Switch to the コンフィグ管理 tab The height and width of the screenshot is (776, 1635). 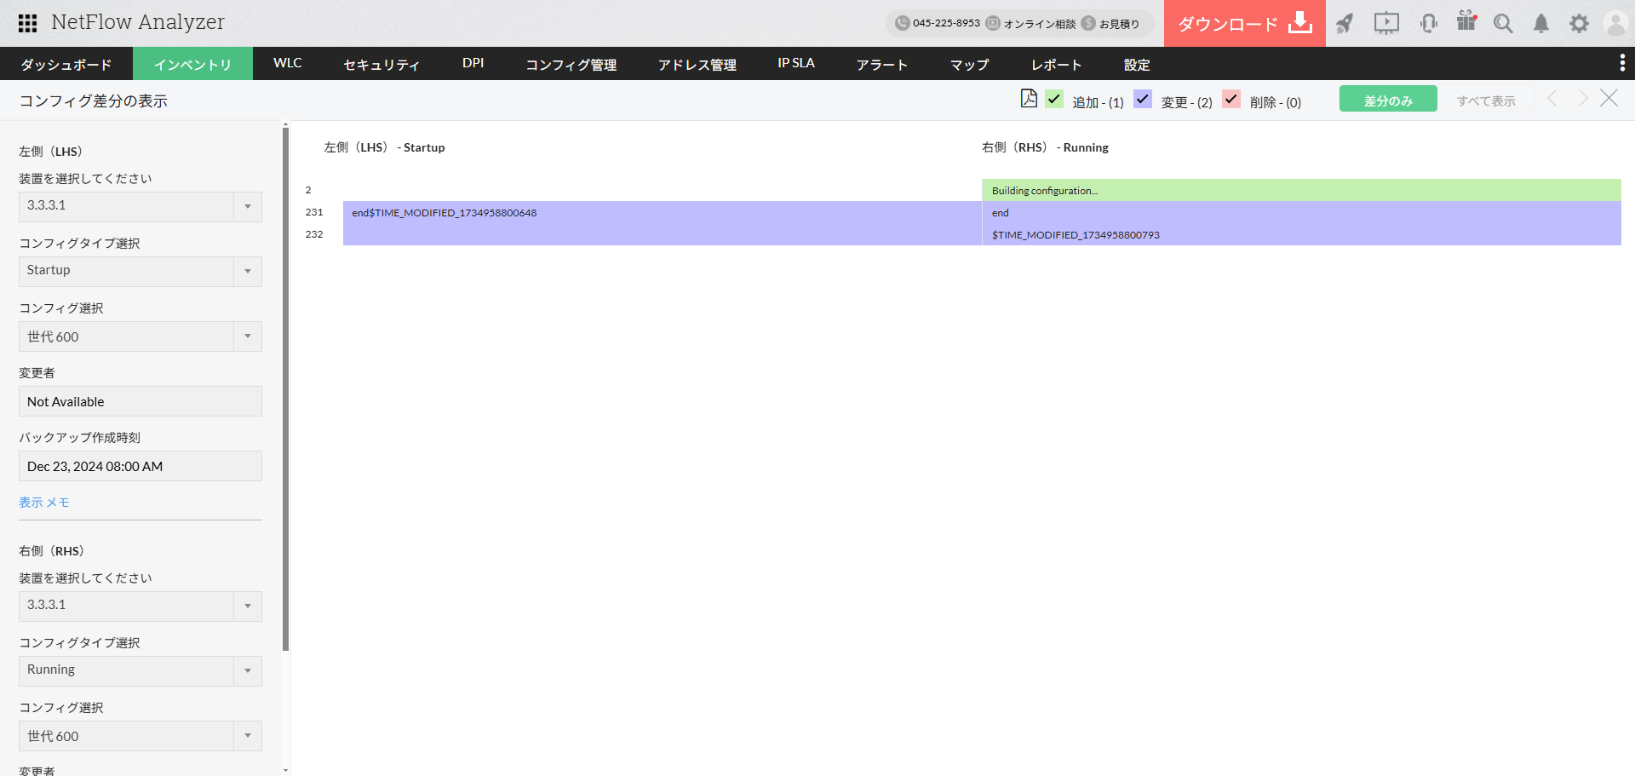click(x=571, y=64)
